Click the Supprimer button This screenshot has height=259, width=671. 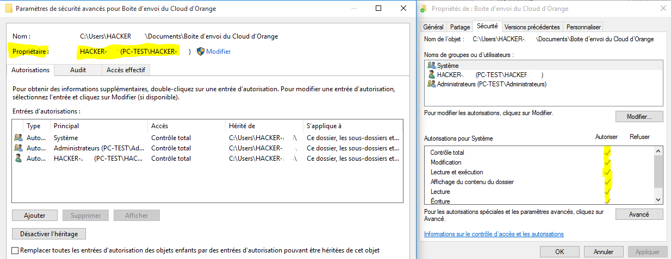pyautogui.click(x=85, y=216)
